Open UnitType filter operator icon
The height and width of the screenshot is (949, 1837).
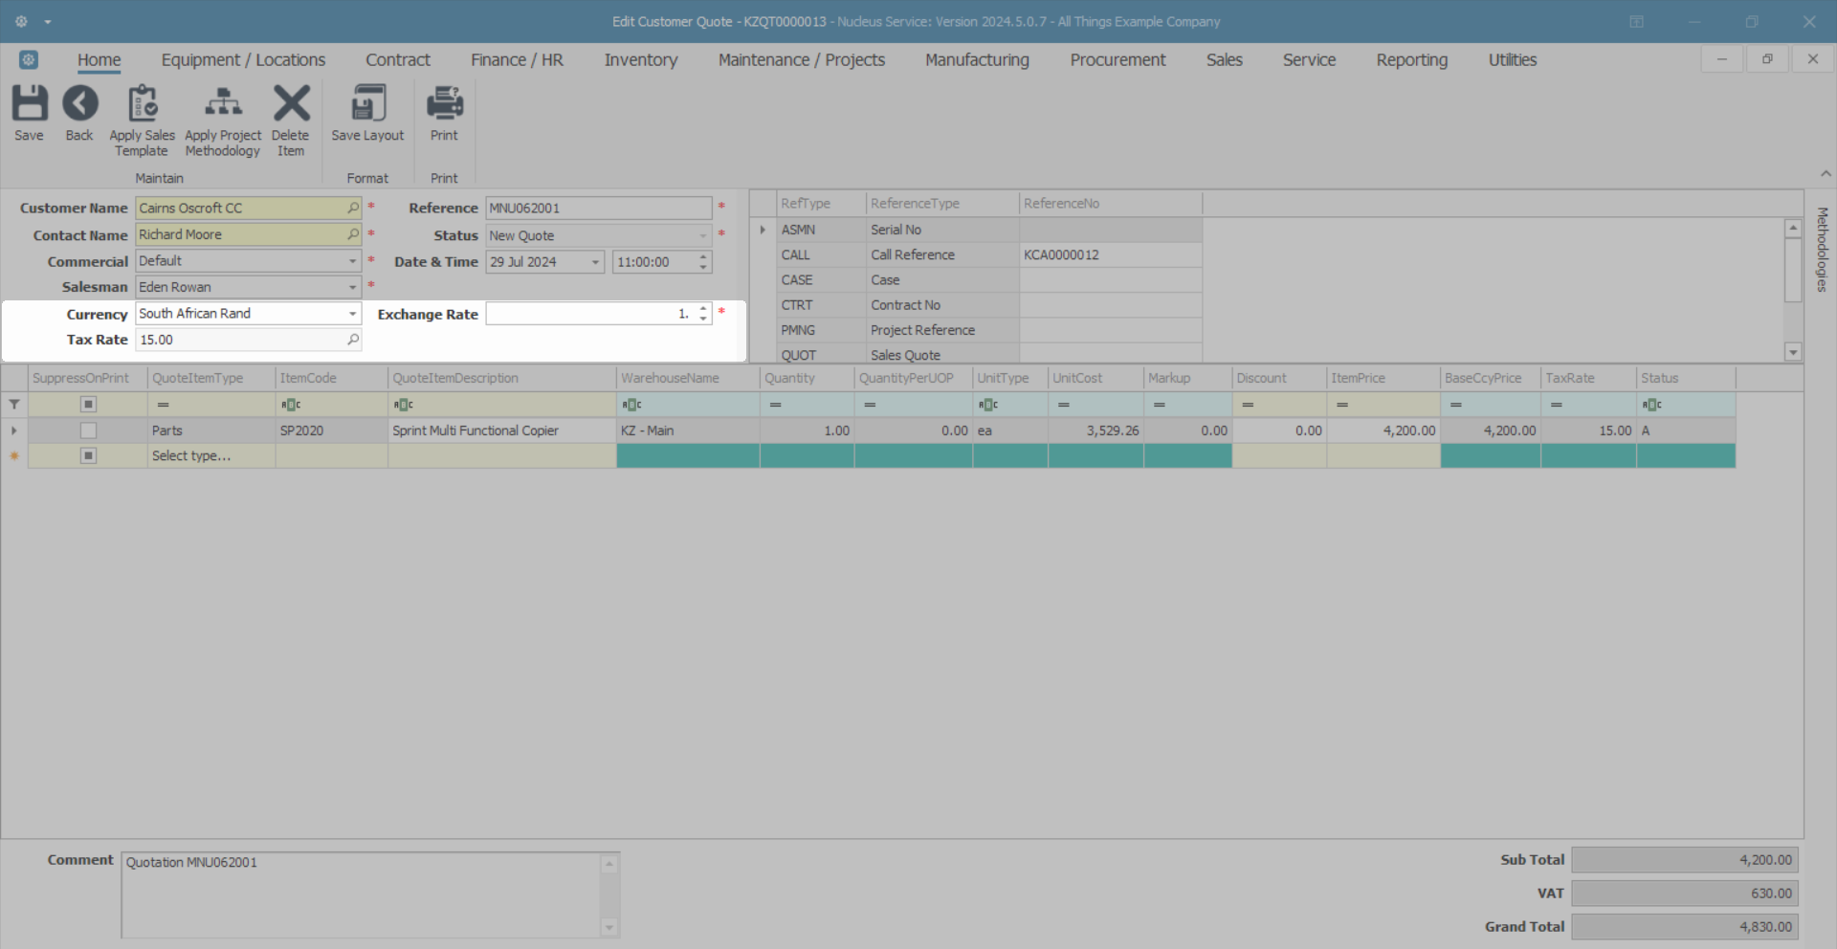[987, 405]
